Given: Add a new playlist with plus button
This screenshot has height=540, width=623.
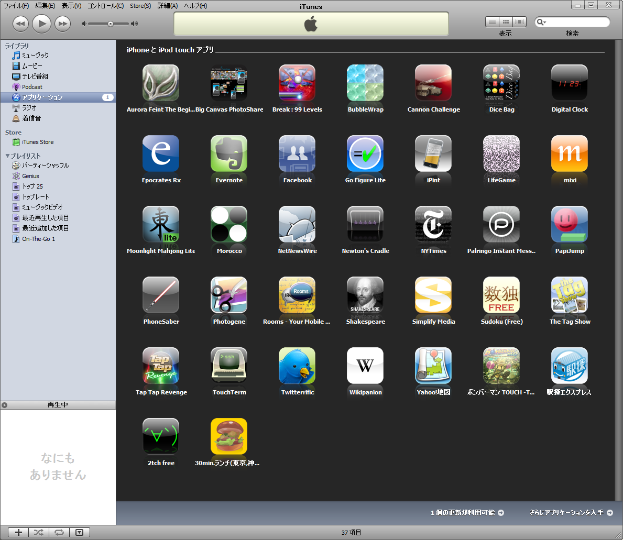Looking at the screenshot, I should coord(18,533).
